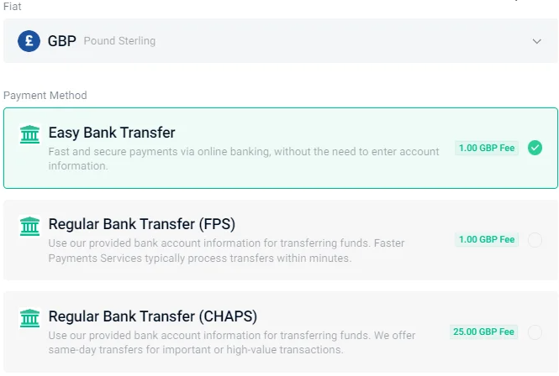Click the 1.00 GBP Fee badge on FPS
Viewport: 559px width, 376px height.
pyautogui.click(x=487, y=239)
